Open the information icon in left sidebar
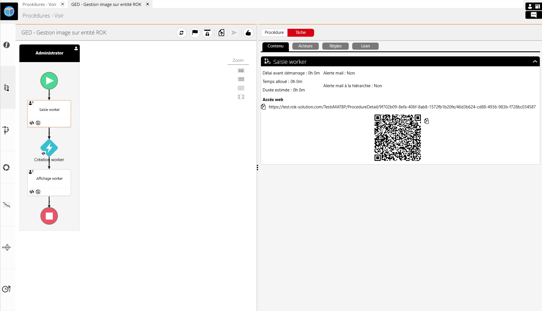Screen dimensions: 542x311 click(6, 45)
